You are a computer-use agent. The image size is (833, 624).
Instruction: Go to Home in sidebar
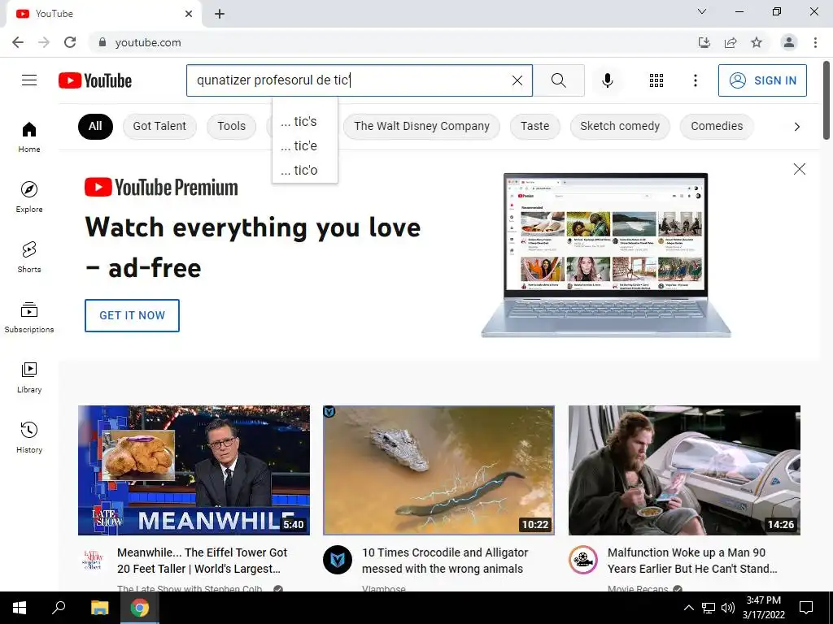coord(29,136)
